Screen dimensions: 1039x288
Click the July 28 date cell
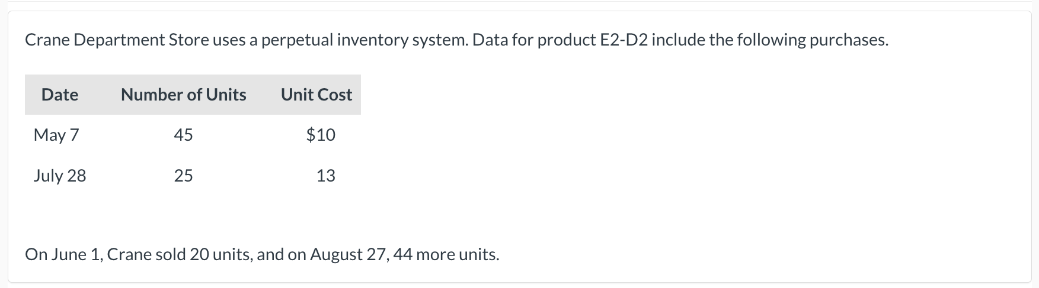60,176
